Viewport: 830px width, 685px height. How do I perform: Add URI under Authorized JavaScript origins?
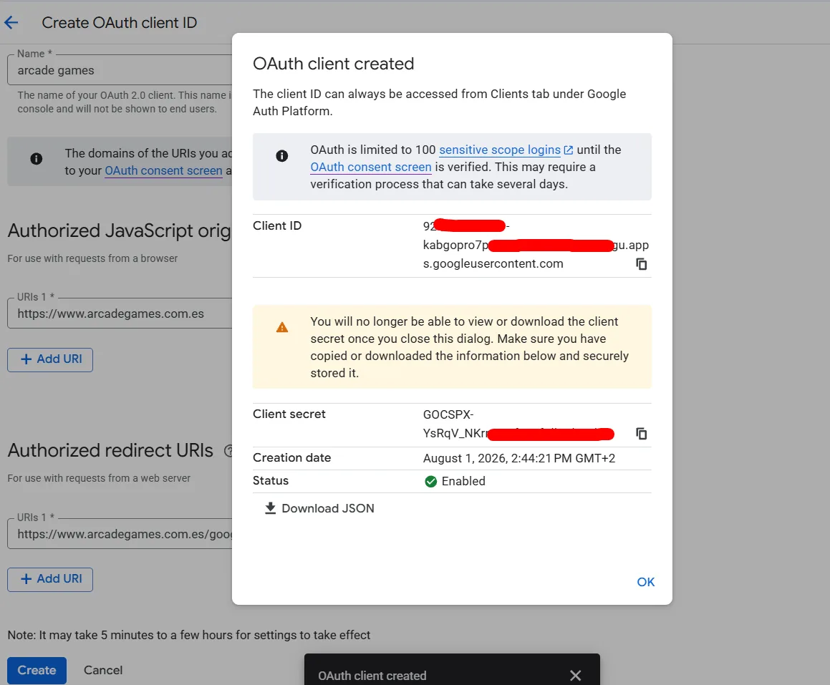50,360
